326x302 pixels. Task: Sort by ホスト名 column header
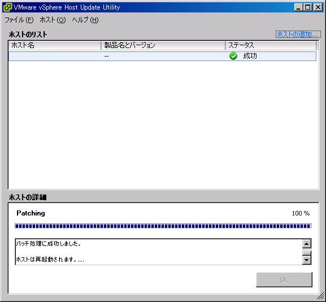coord(55,45)
